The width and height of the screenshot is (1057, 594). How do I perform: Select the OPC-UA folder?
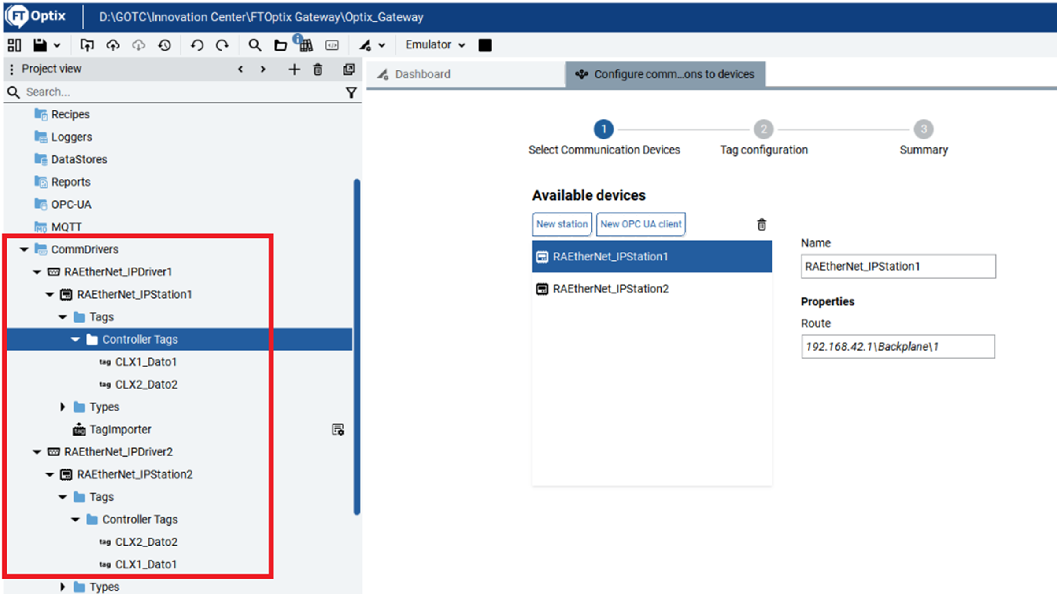(71, 204)
